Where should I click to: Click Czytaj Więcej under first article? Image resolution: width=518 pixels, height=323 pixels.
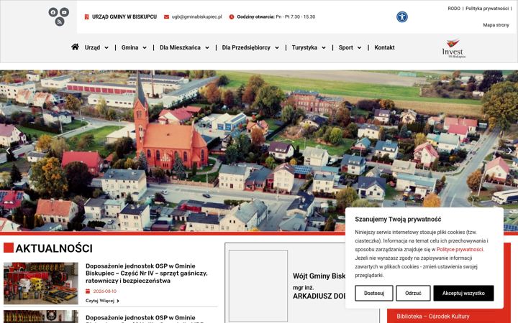click(x=100, y=301)
